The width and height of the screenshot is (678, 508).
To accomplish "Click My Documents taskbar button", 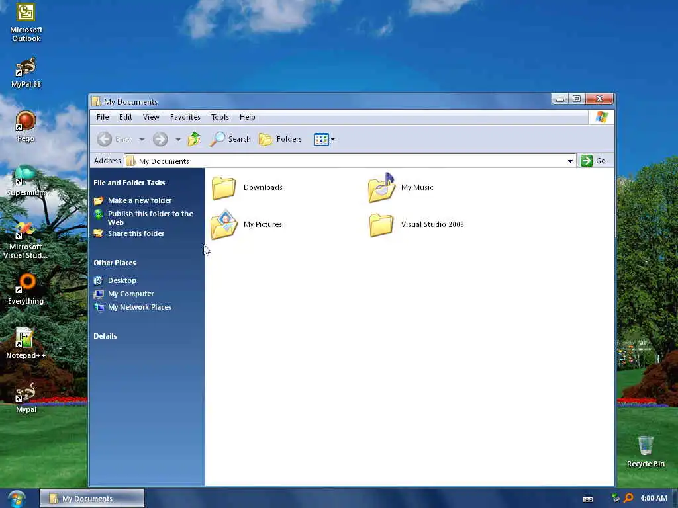I will pyautogui.click(x=92, y=499).
